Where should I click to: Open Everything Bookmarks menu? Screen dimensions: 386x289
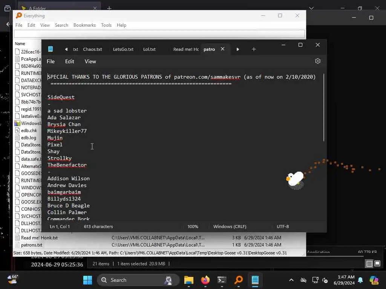coord(84,25)
